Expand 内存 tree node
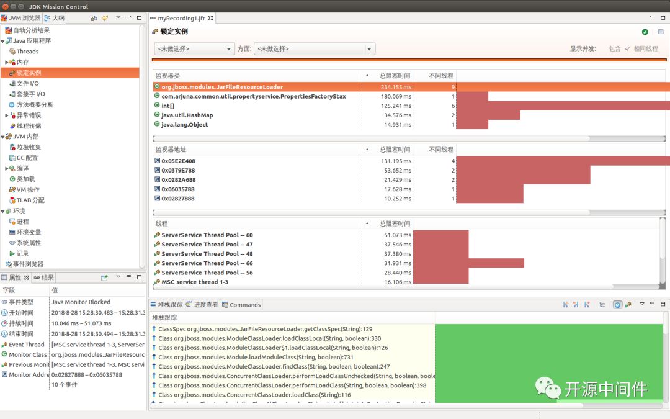The image size is (670, 419). 6,62
